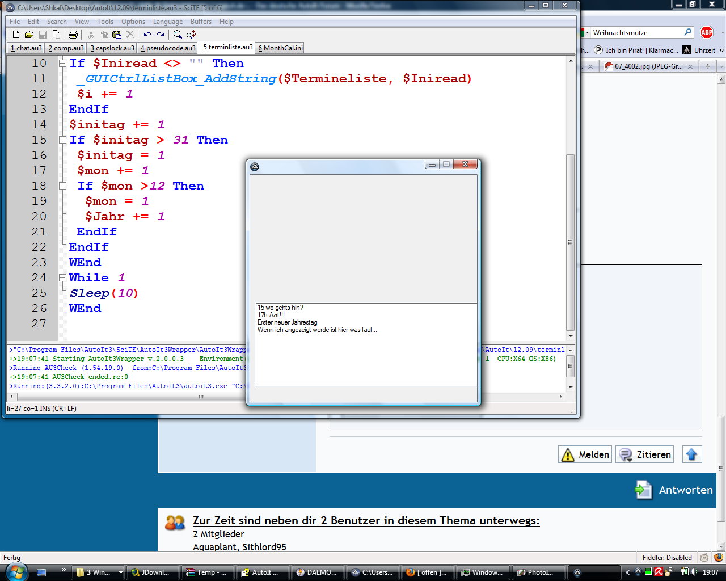
Task: Switch to the MonthCal.ini tab
Action: click(280, 48)
